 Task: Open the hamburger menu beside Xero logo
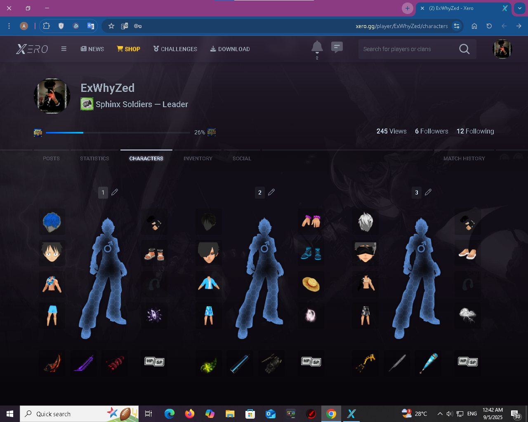(64, 49)
